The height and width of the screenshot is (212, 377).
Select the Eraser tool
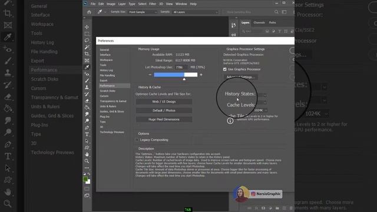(87, 101)
